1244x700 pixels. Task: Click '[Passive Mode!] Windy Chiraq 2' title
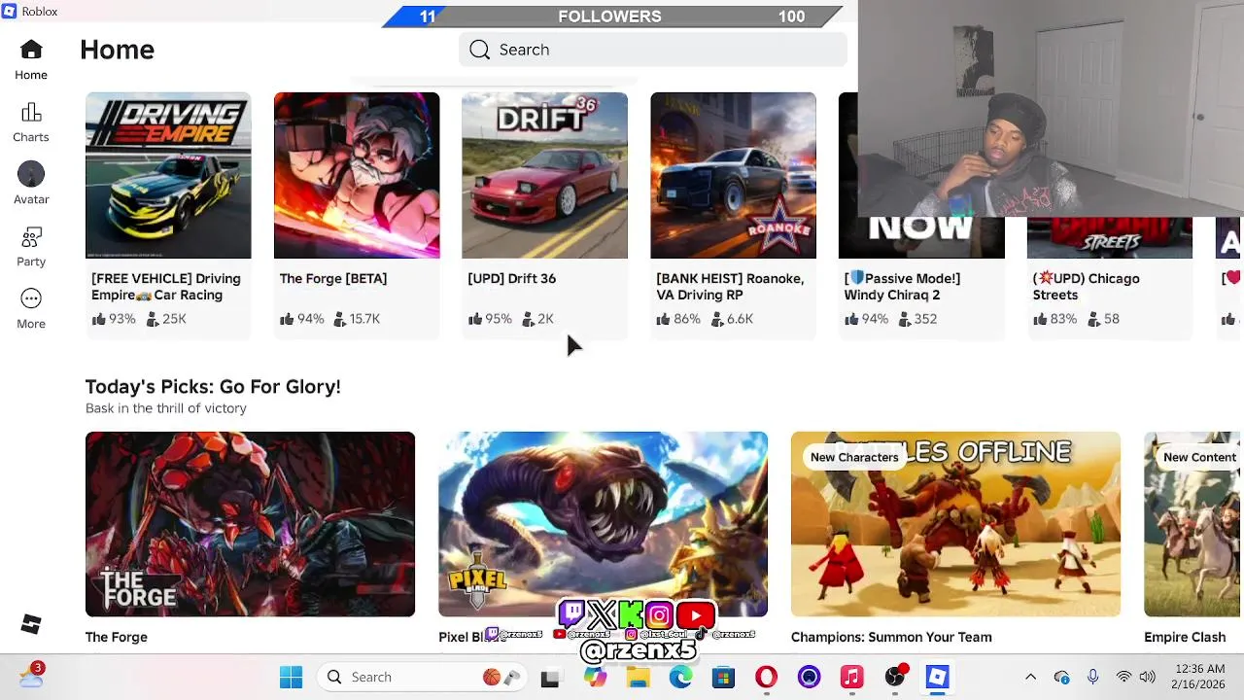pyautogui.click(x=902, y=287)
